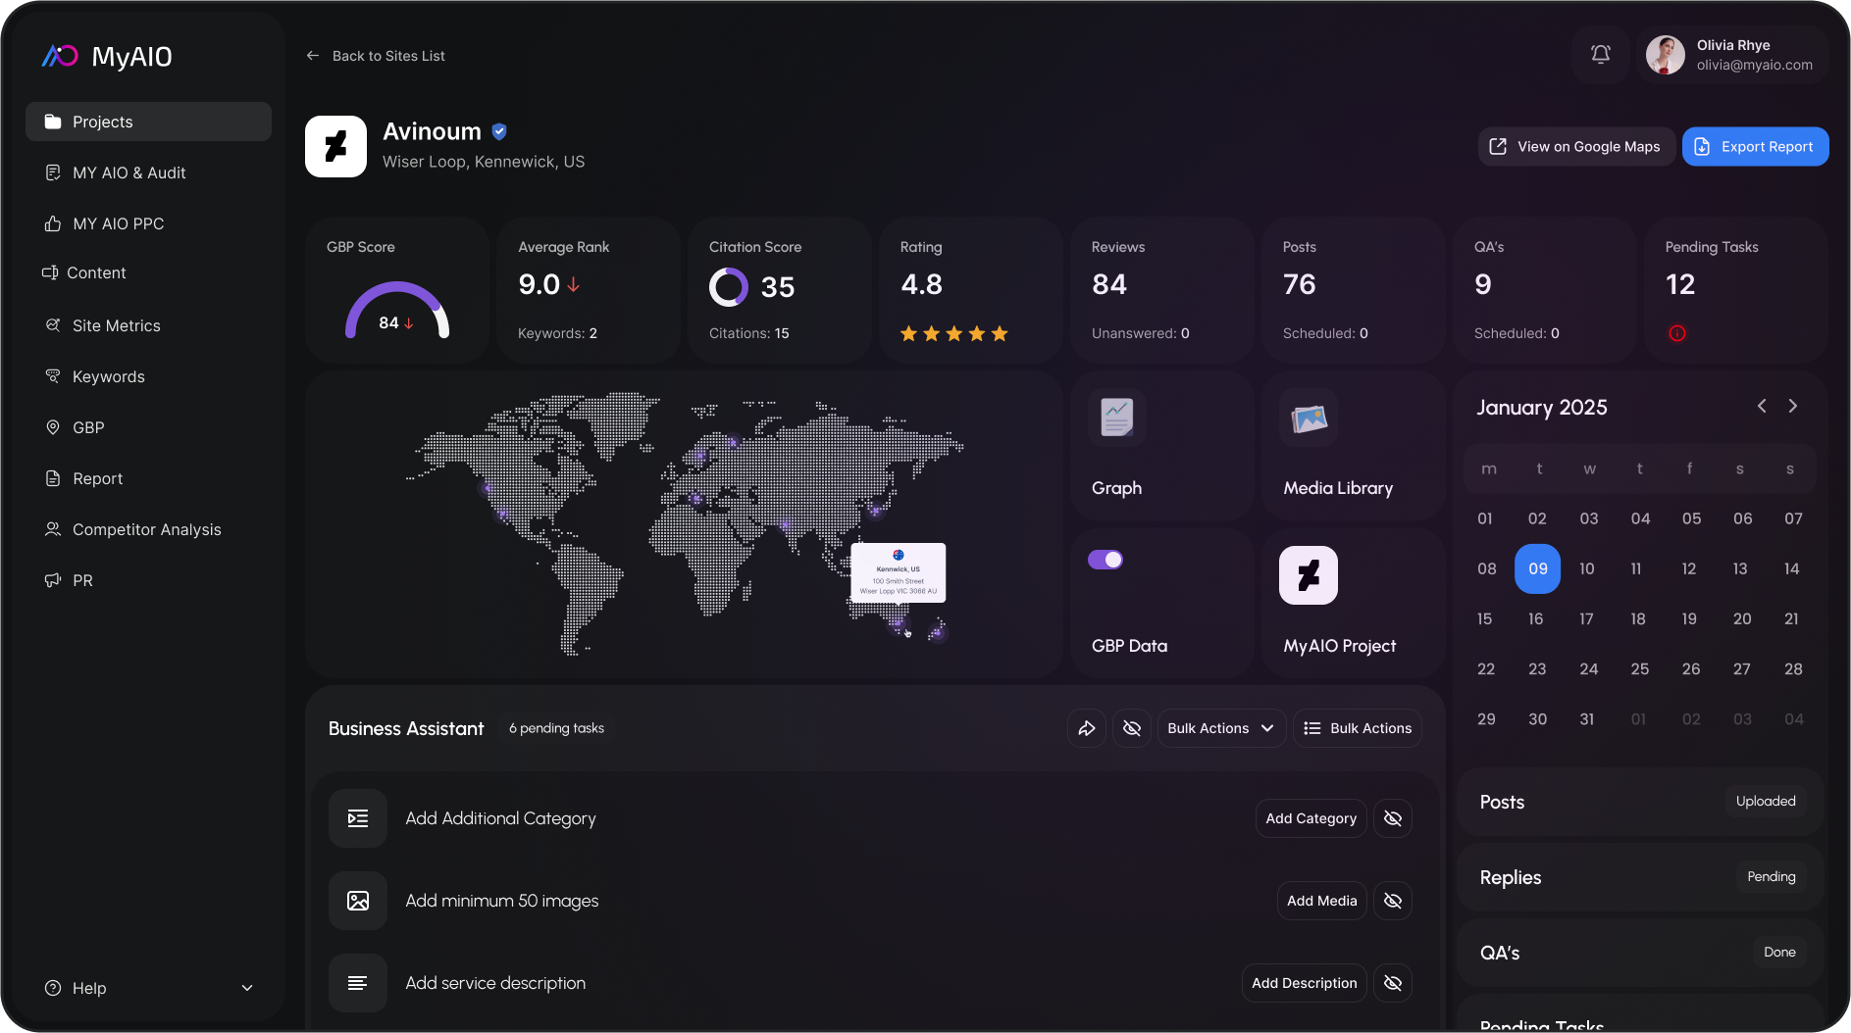Click the 'January 2025' calendar heading

pyautogui.click(x=1542, y=408)
